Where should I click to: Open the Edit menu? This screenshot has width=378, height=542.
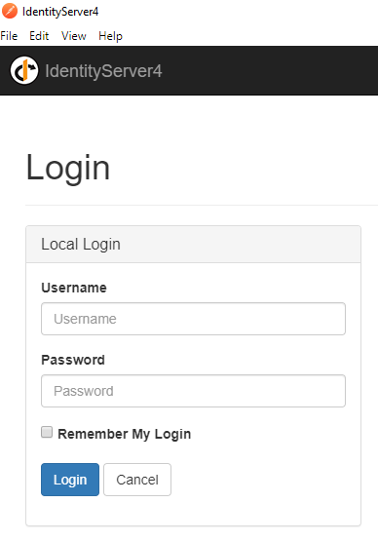pyautogui.click(x=39, y=36)
